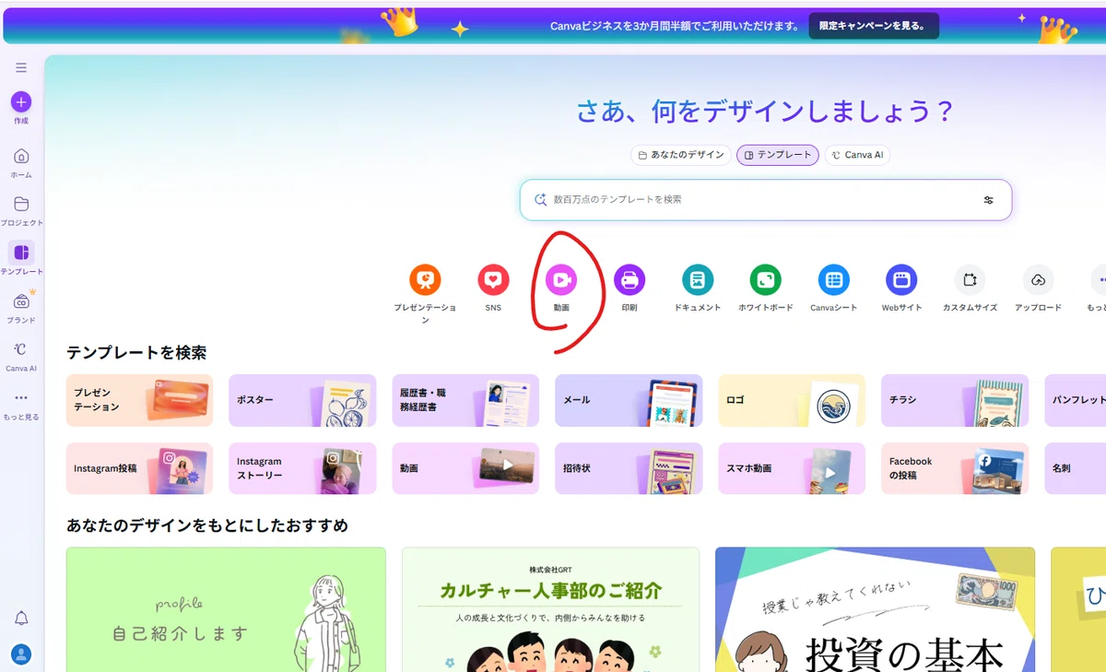Select テンプレート in the sidebar

21,258
